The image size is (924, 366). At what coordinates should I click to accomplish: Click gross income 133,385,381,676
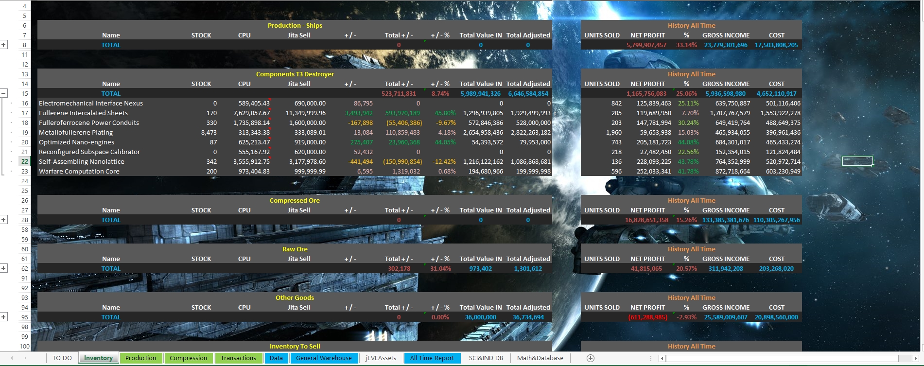pyautogui.click(x=726, y=220)
